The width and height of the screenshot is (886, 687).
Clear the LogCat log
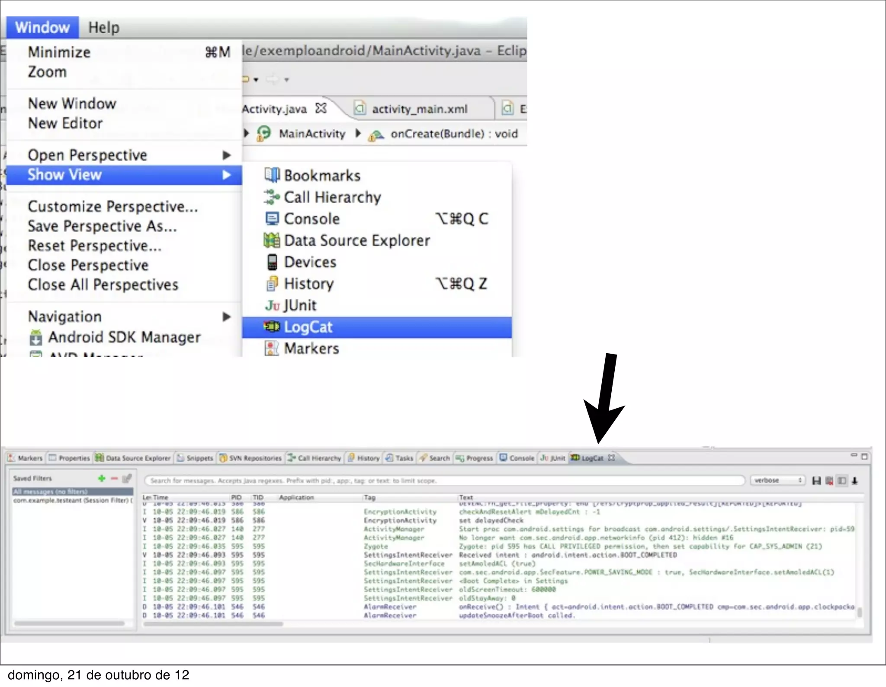(x=829, y=481)
